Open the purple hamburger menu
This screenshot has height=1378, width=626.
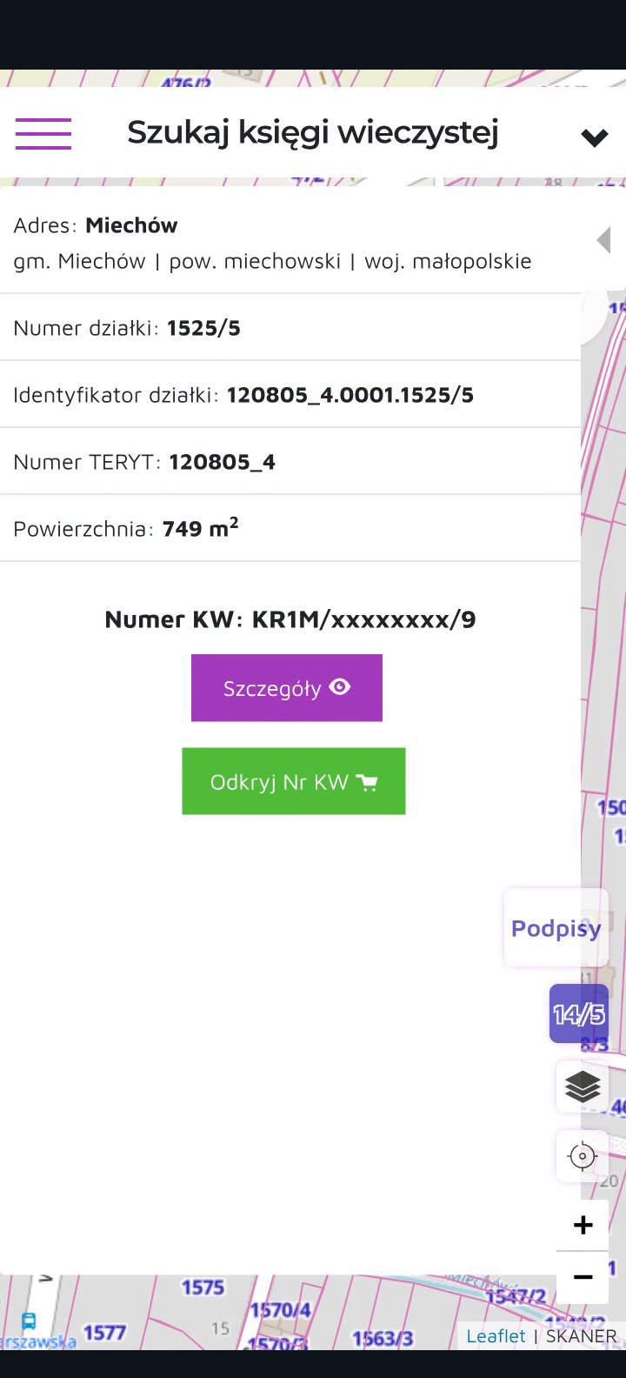coord(43,134)
